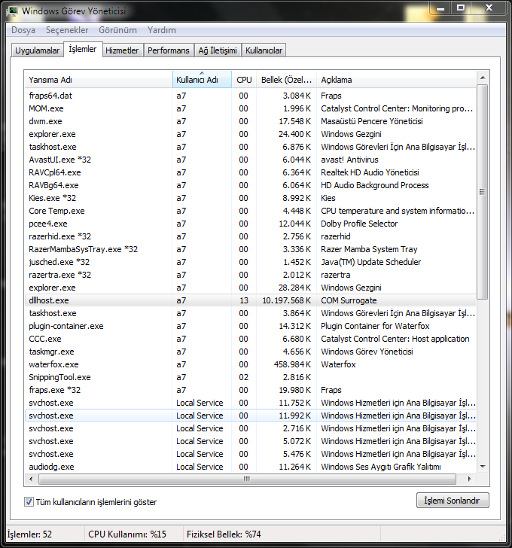The image size is (512, 548).
Task: Select the dwm.exe process
Action: click(250, 121)
